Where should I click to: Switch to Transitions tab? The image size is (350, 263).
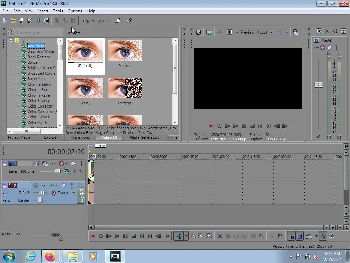(x=80, y=138)
